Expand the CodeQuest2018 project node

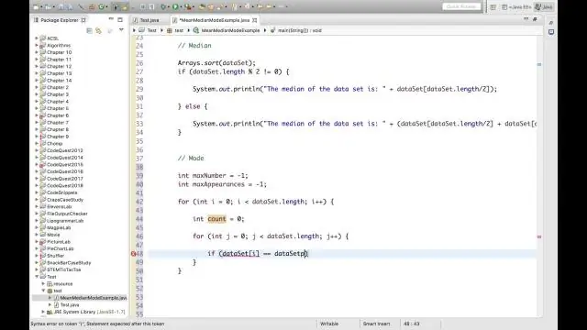click(x=37, y=185)
